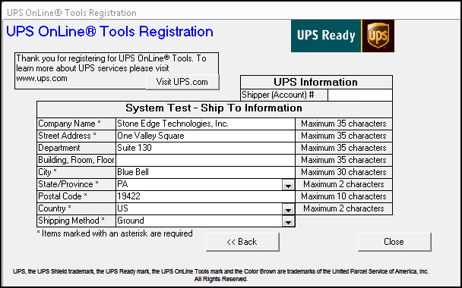Click the 'Company Name *' label

coord(70,124)
